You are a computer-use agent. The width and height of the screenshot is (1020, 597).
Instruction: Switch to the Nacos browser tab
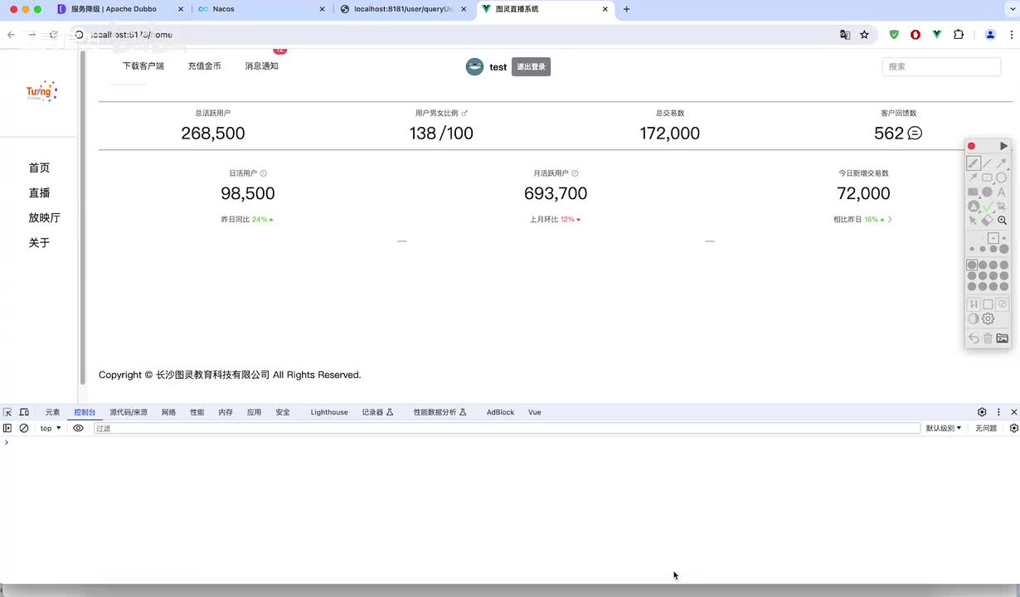coord(262,9)
